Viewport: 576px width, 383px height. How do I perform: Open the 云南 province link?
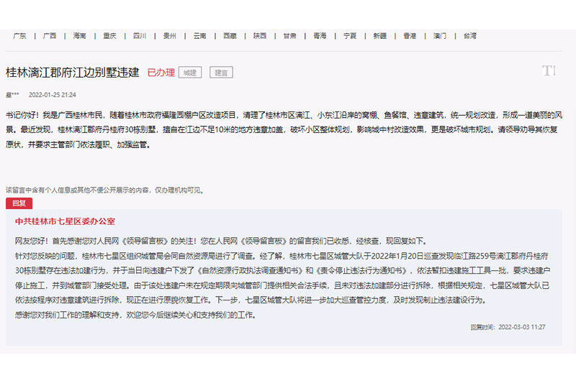200,36
